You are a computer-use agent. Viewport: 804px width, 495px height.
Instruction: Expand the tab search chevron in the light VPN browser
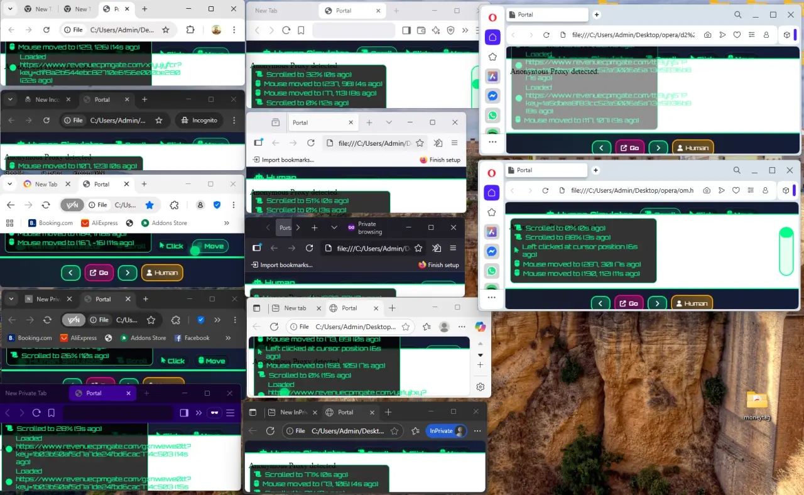10,184
